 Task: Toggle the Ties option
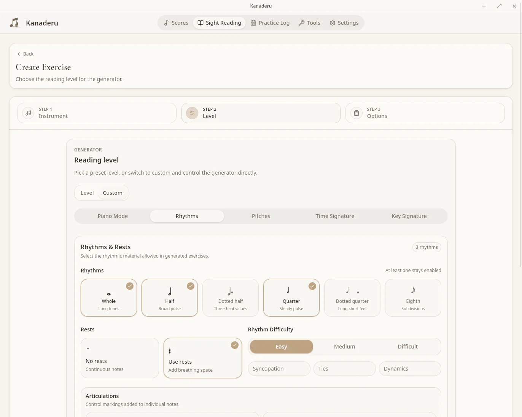coord(345,369)
